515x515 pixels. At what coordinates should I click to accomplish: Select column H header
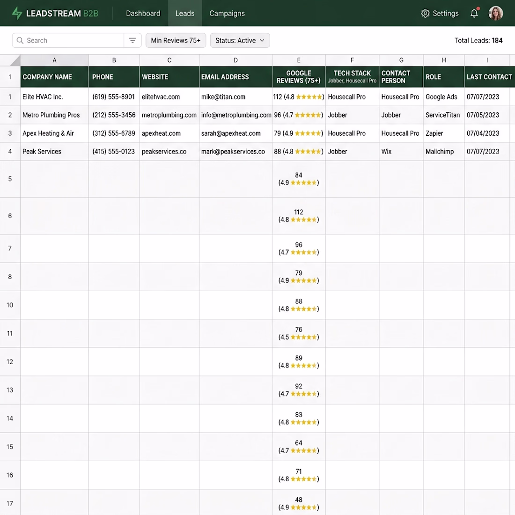click(444, 60)
